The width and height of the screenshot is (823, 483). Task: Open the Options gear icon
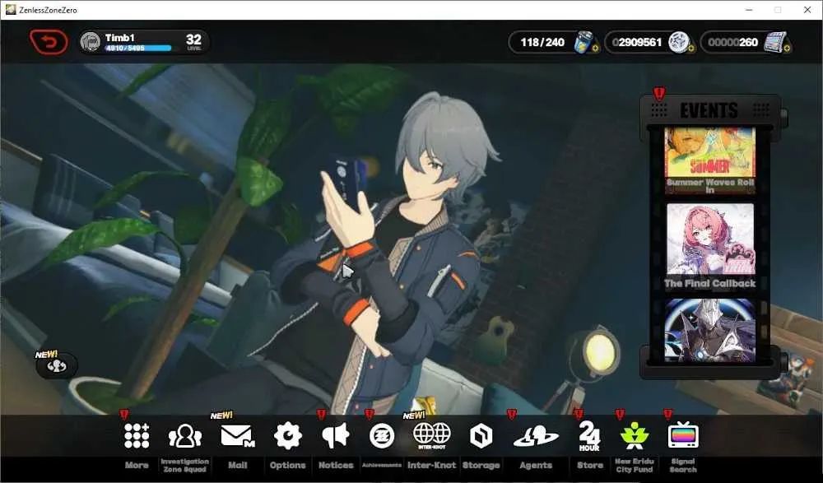[x=287, y=436]
